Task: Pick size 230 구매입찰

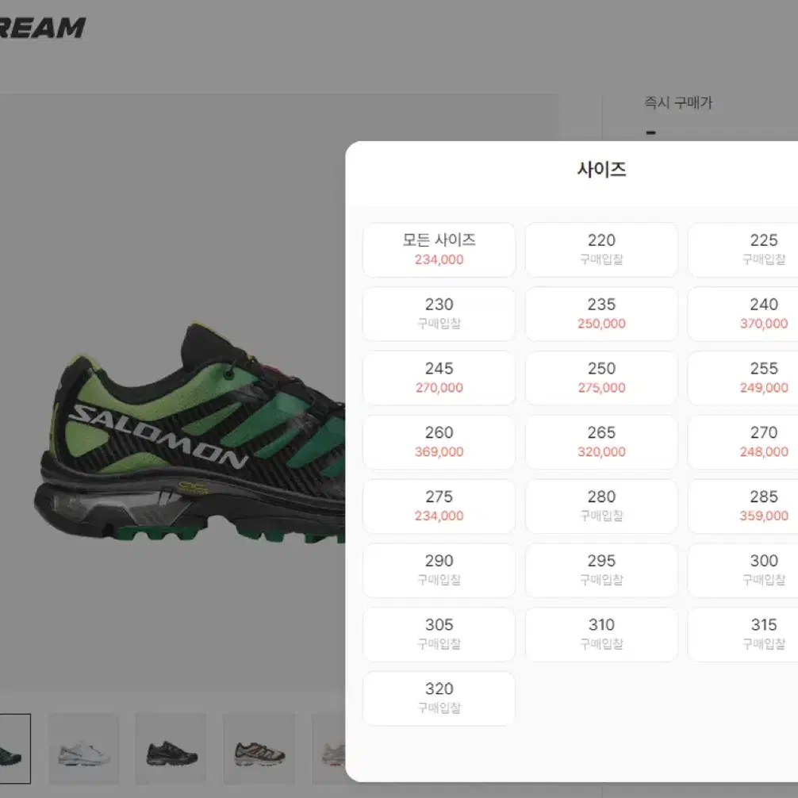Action: 439,314
